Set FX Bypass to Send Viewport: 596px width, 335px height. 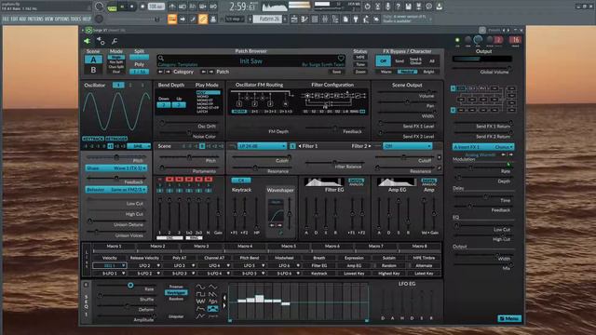[400, 60]
